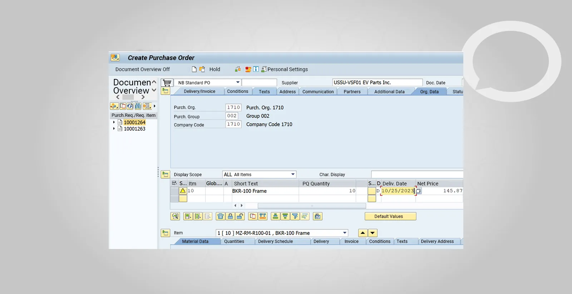Open the header Delivery/Invoice tab
The image size is (572, 294).
199,91
